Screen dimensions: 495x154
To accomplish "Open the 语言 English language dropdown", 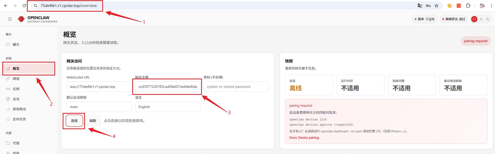I will pyautogui.click(x=168, y=107).
